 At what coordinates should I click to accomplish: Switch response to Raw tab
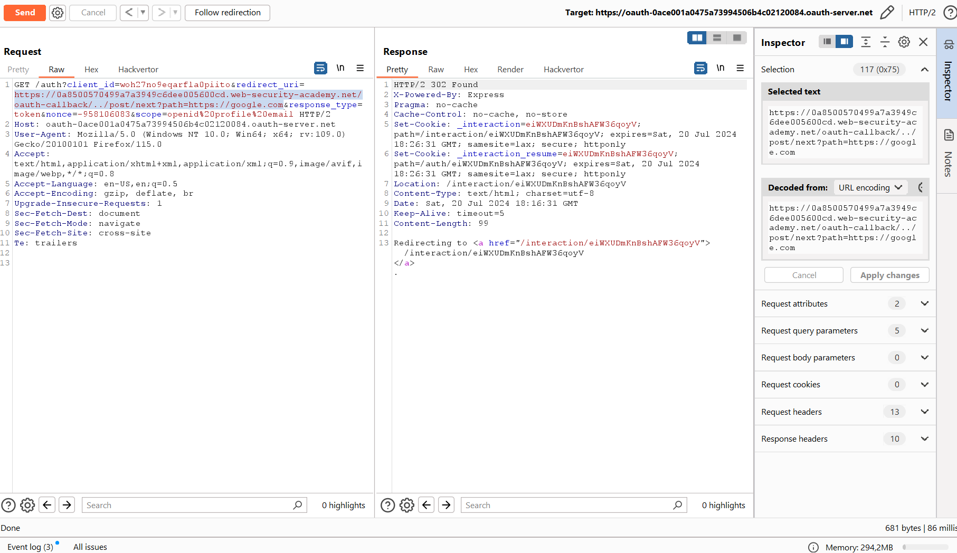(436, 69)
